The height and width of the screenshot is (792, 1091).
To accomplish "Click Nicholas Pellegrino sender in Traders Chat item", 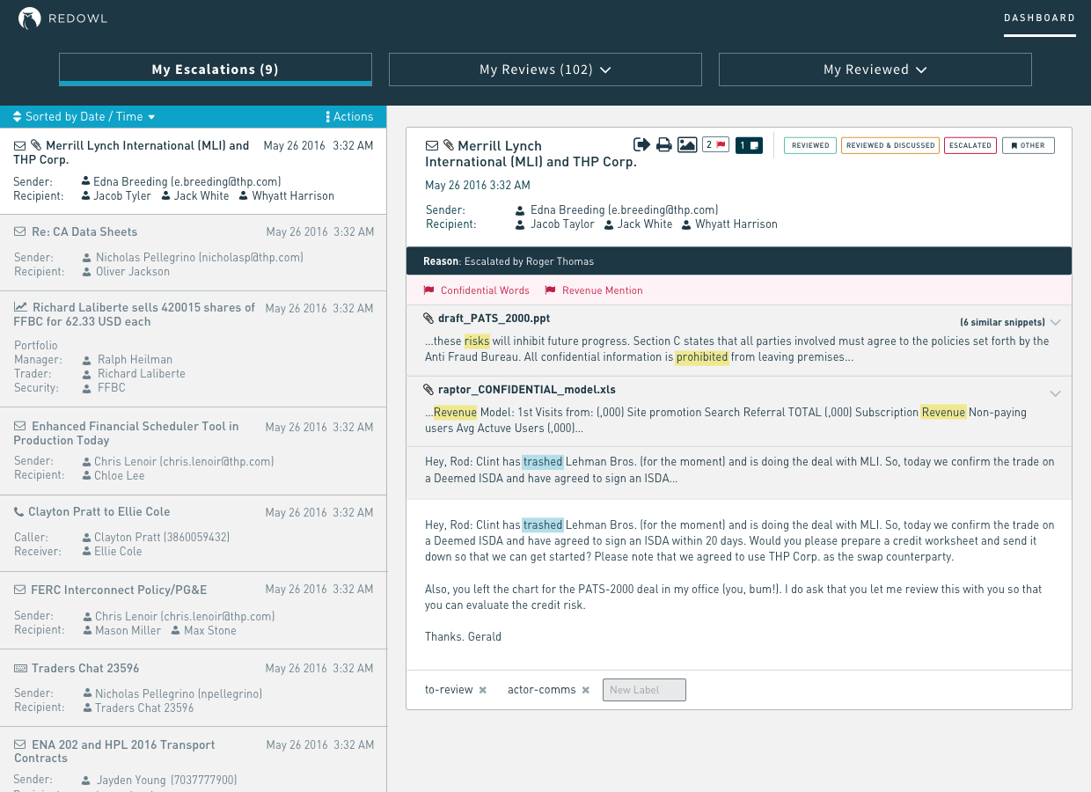I will (179, 694).
